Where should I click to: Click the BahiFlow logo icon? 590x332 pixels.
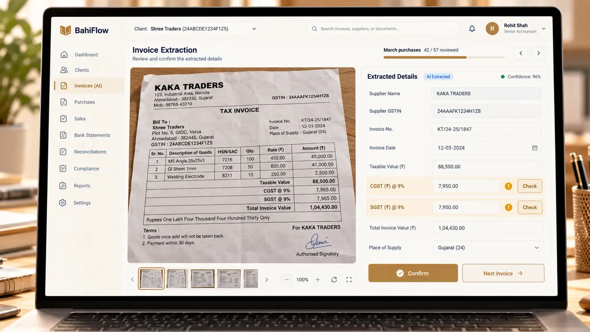click(x=65, y=30)
